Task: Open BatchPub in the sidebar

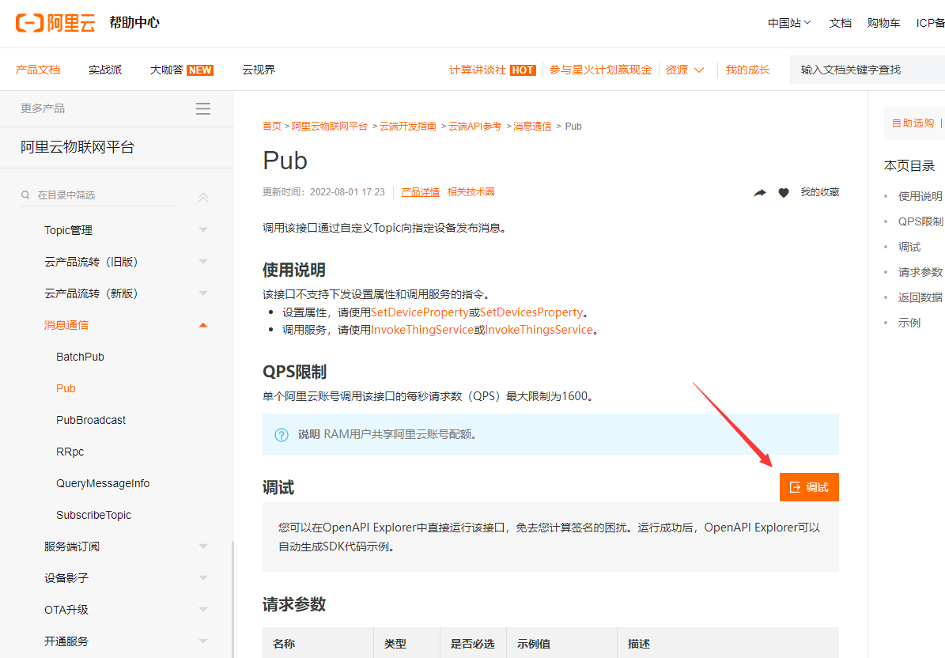Action: tap(80, 357)
